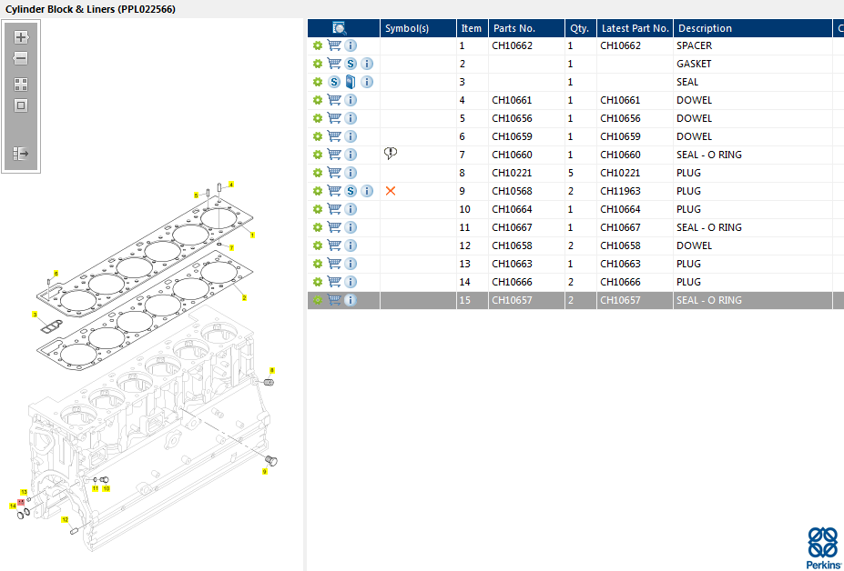844x571 pixels.
Task: Click the S supersession icon on GASKET row
Action: pyautogui.click(x=351, y=64)
